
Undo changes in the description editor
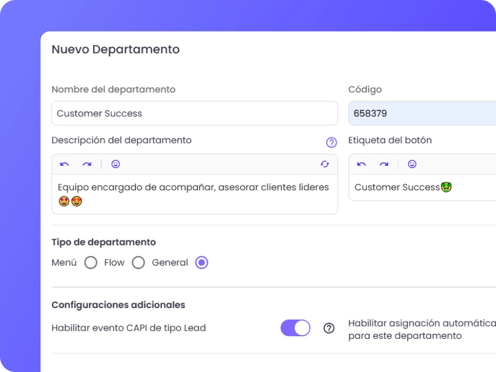pyautogui.click(x=64, y=164)
